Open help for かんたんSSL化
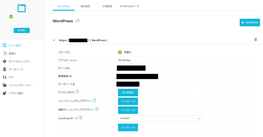 [77, 91]
